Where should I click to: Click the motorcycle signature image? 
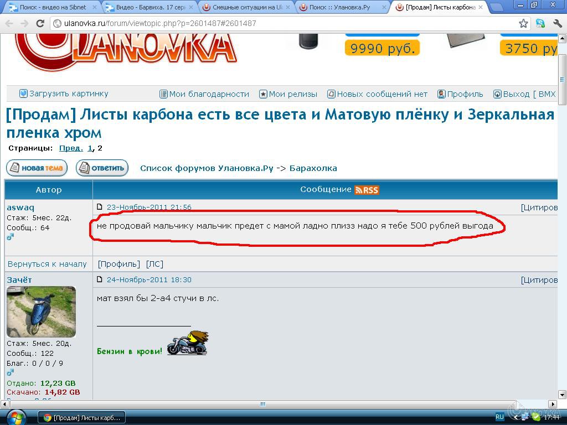[188, 343]
